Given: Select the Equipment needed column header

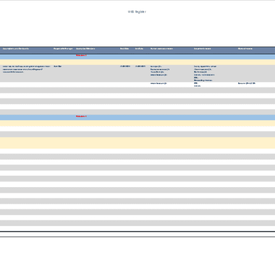Looking at the screenshot, I should 202,49.
